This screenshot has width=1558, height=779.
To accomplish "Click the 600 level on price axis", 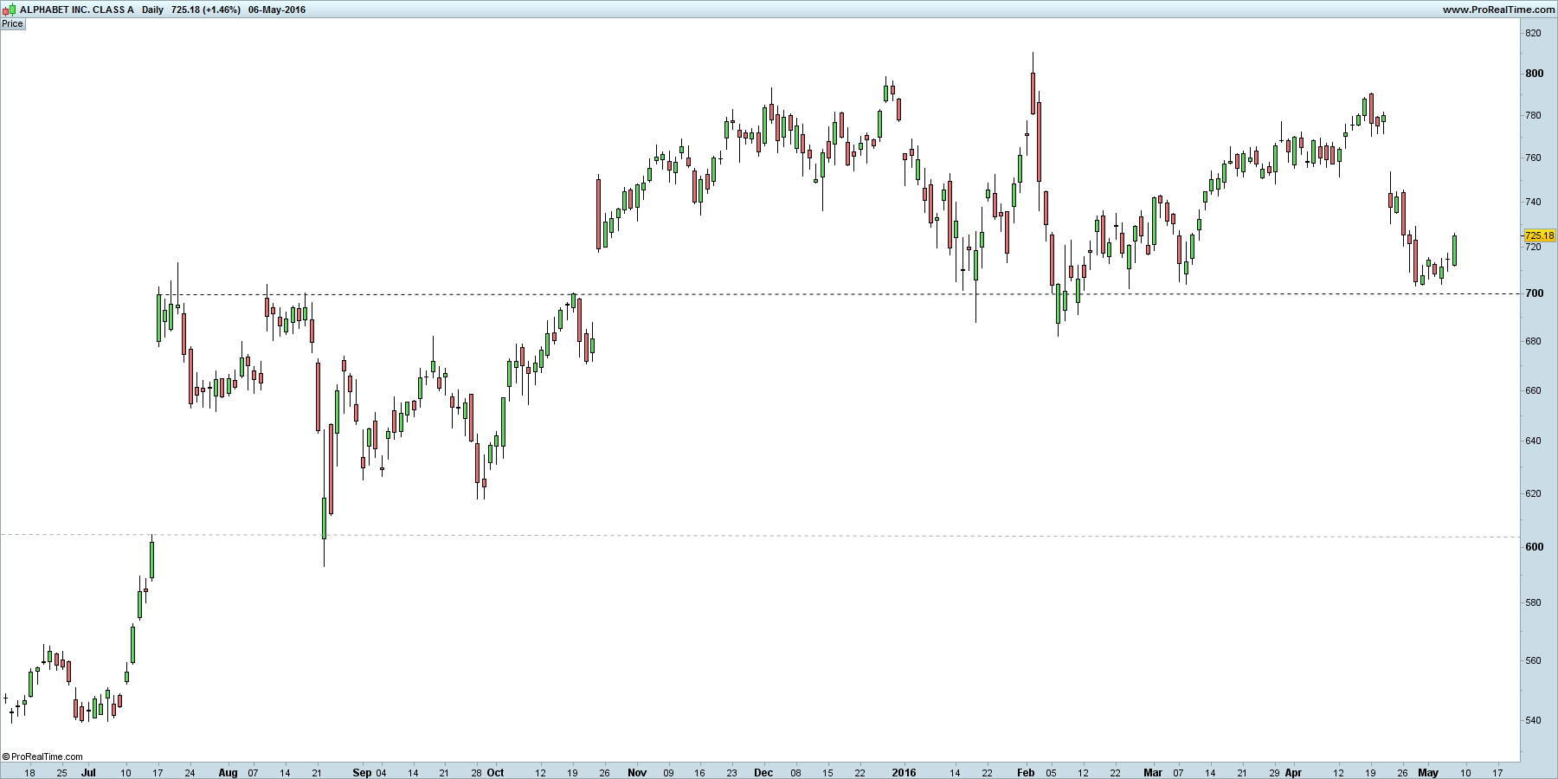I will coord(1534,546).
